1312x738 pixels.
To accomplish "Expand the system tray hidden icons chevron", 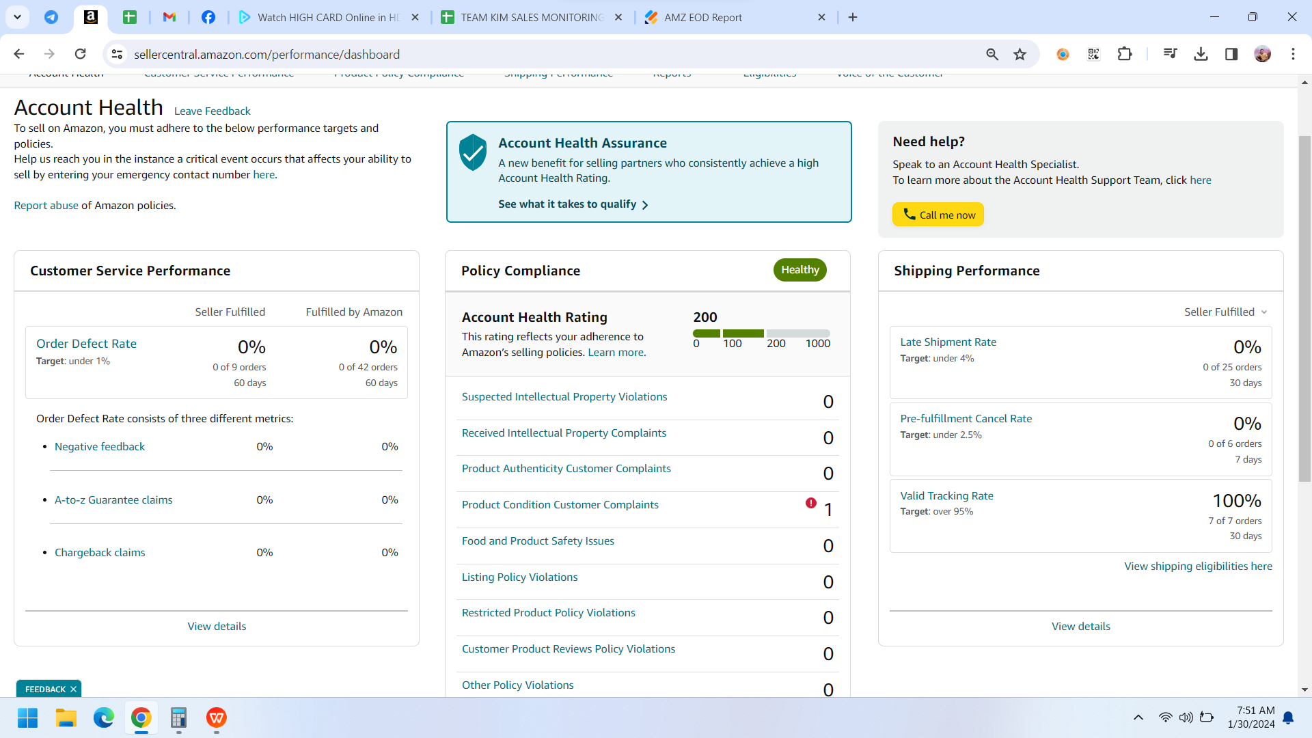I will [x=1138, y=717].
